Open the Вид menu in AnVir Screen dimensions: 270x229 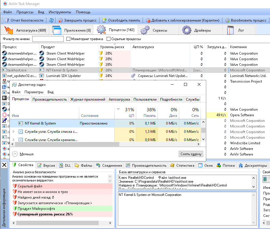pyautogui.click(x=41, y=12)
